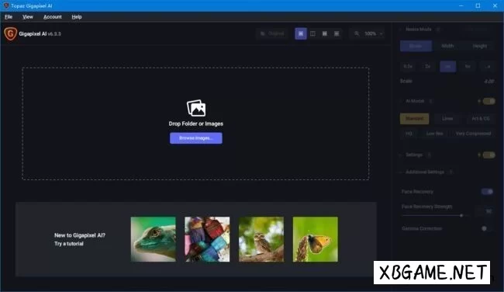Select the Lines AI model
Viewport: 504px width, 292px height.
[447, 119]
